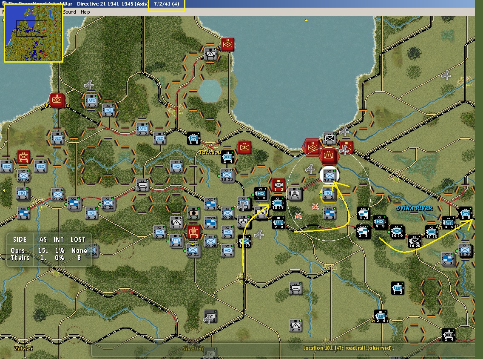This screenshot has height=359, width=483.
Task: Select the black recon unit 3 5 west of Tuckums
Action: point(194,138)
